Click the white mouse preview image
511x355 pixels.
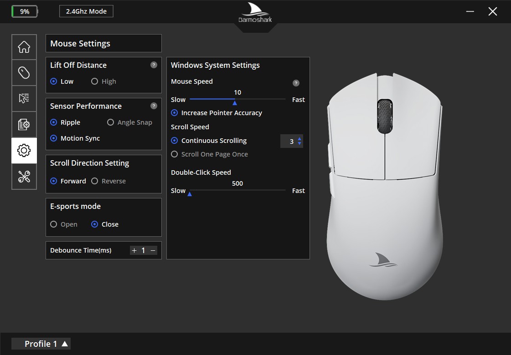(x=385, y=186)
